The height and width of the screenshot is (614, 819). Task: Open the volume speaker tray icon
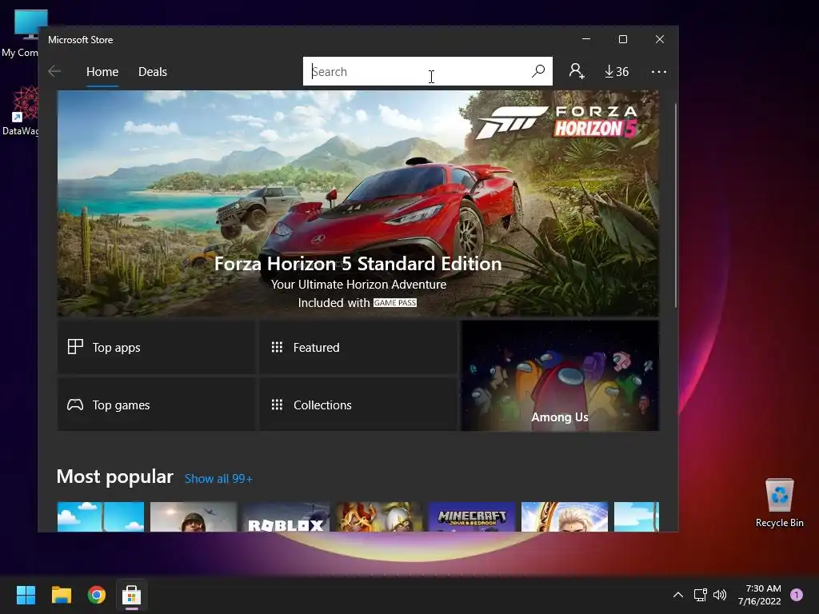(720, 595)
